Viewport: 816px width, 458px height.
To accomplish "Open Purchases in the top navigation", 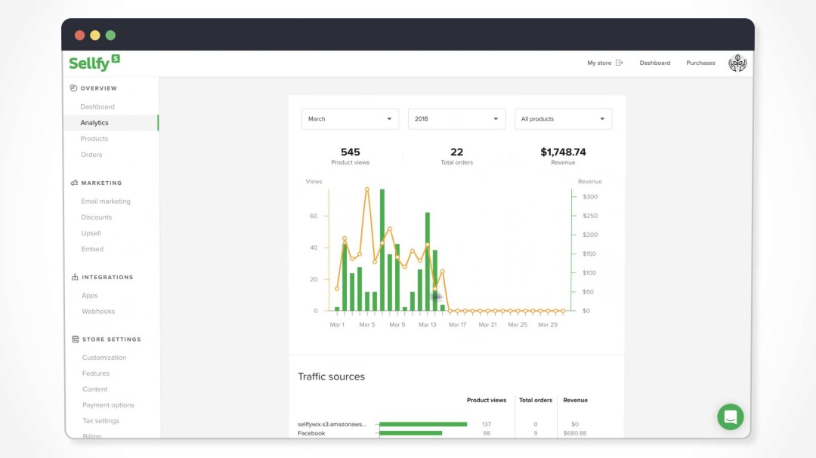I will pyautogui.click(x=700, y=63).
